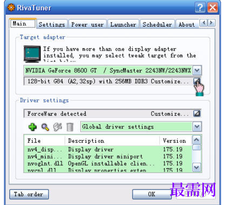The image size is (225, 205).
Task: Click tab strip scroll left arrow
Action: pyautogui.click(x=203, y=23)
